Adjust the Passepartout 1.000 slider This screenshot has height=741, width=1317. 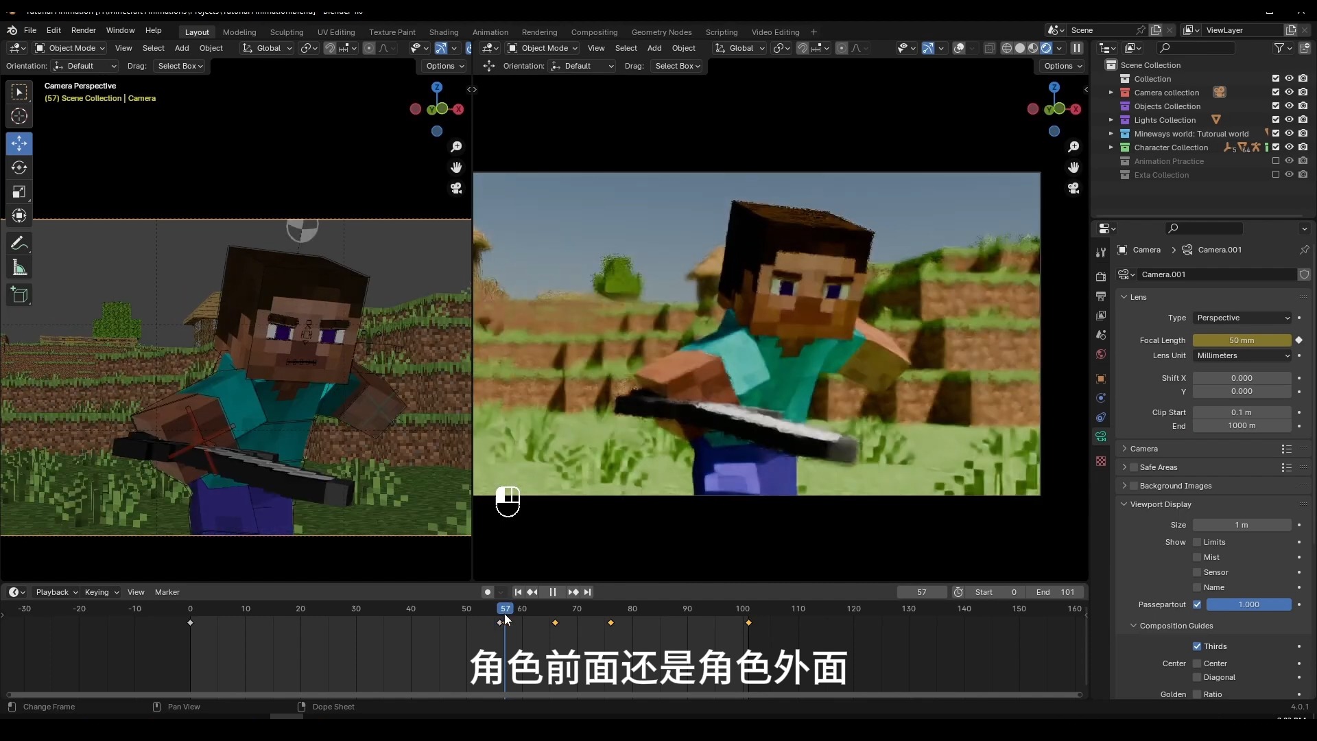(x=1248, y=604)
